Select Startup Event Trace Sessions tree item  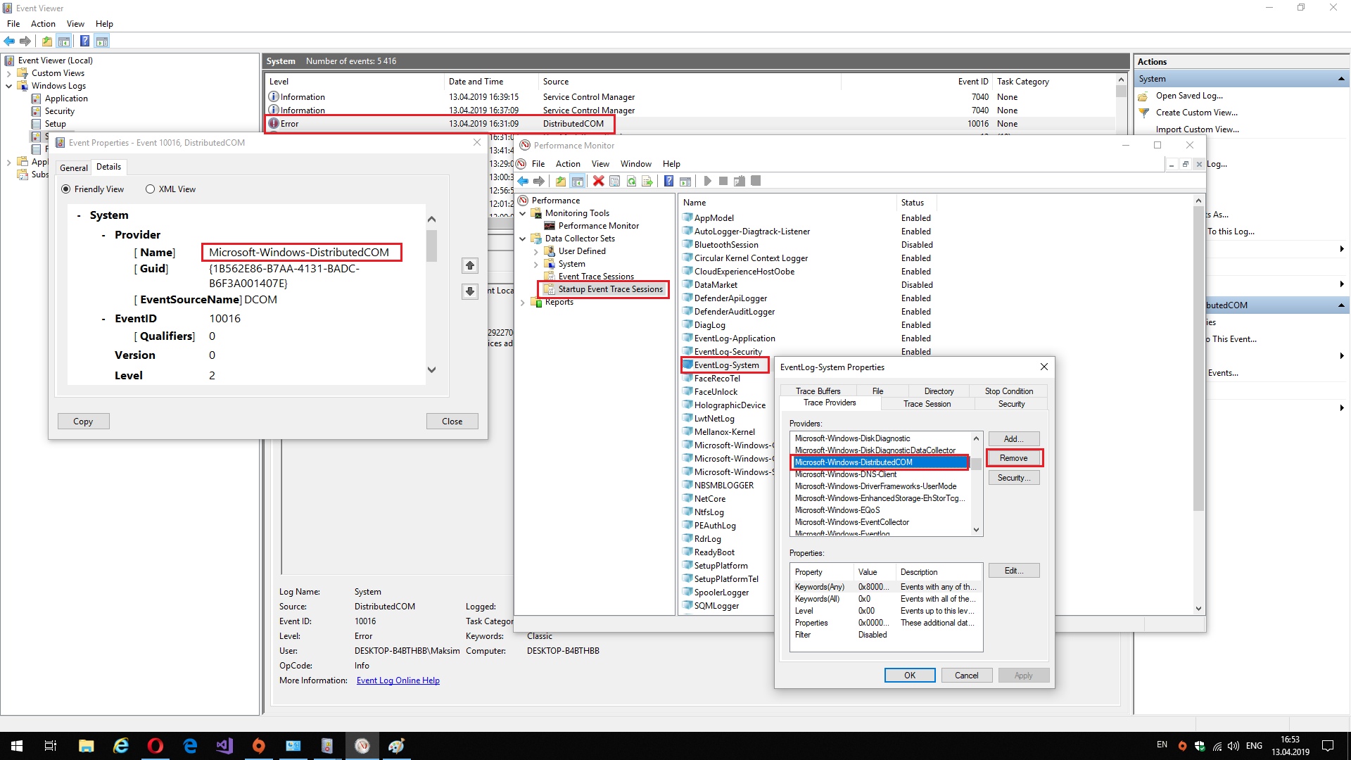[610, 289]
